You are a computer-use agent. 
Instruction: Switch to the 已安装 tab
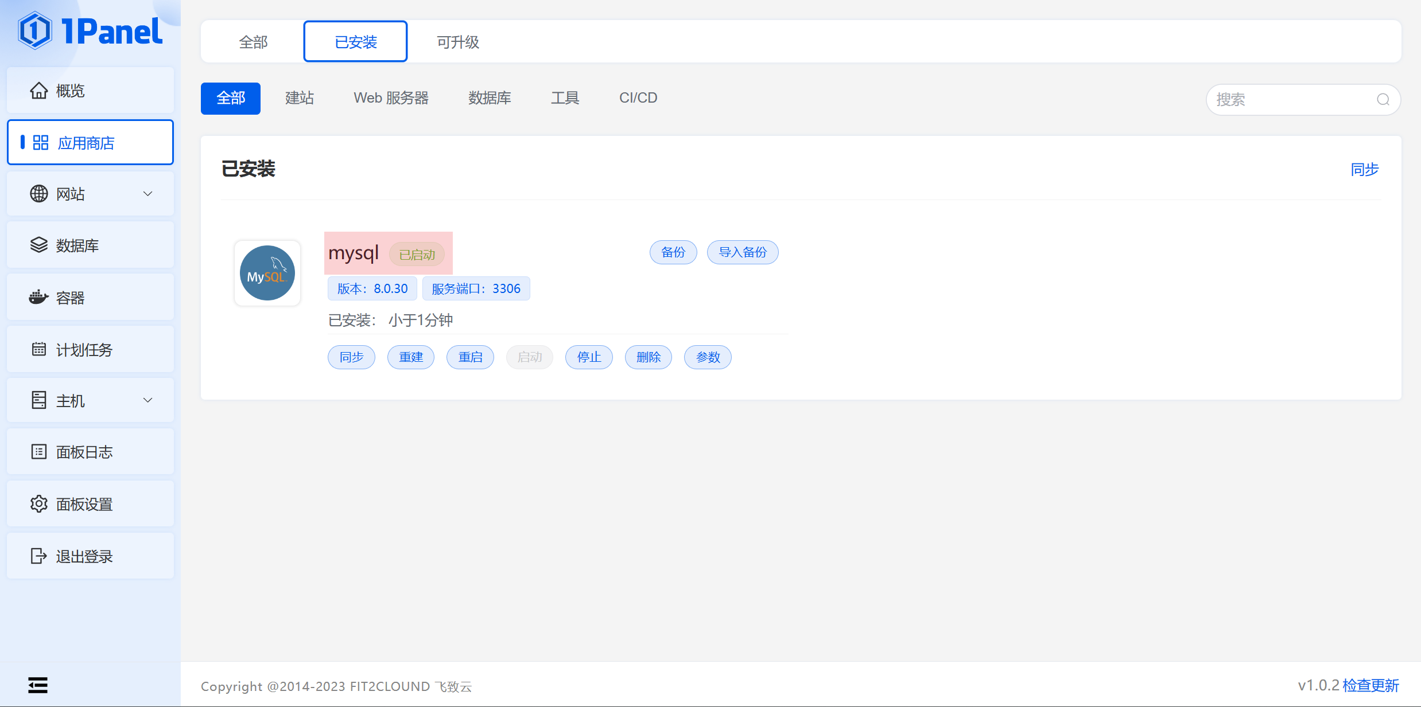point(356,42)
